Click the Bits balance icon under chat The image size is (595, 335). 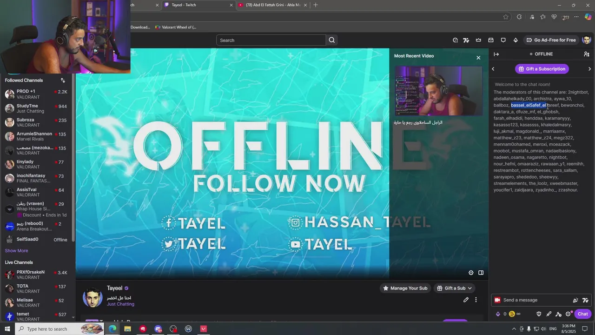coord(498,314)
